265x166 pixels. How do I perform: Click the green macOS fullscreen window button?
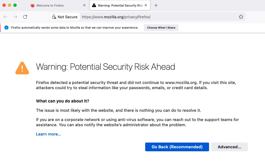(x=15, y=5)
